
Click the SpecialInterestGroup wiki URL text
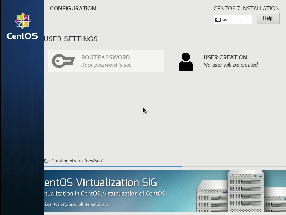[76, 204]
